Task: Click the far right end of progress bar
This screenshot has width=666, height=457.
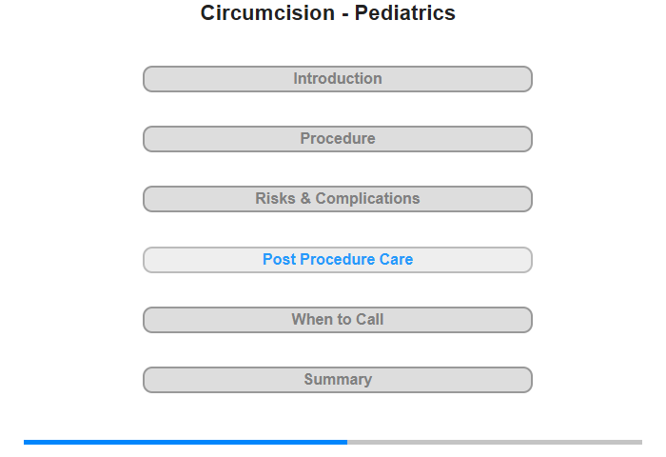Action: (x=640, y=442)
